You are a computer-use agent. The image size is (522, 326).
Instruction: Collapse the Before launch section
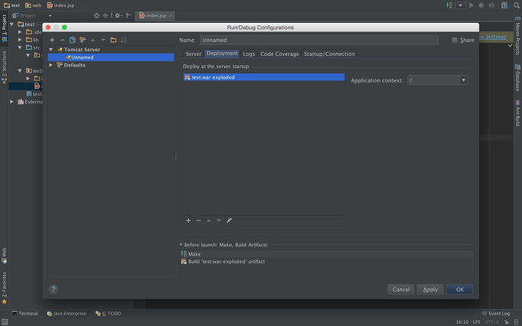point(181,245)
